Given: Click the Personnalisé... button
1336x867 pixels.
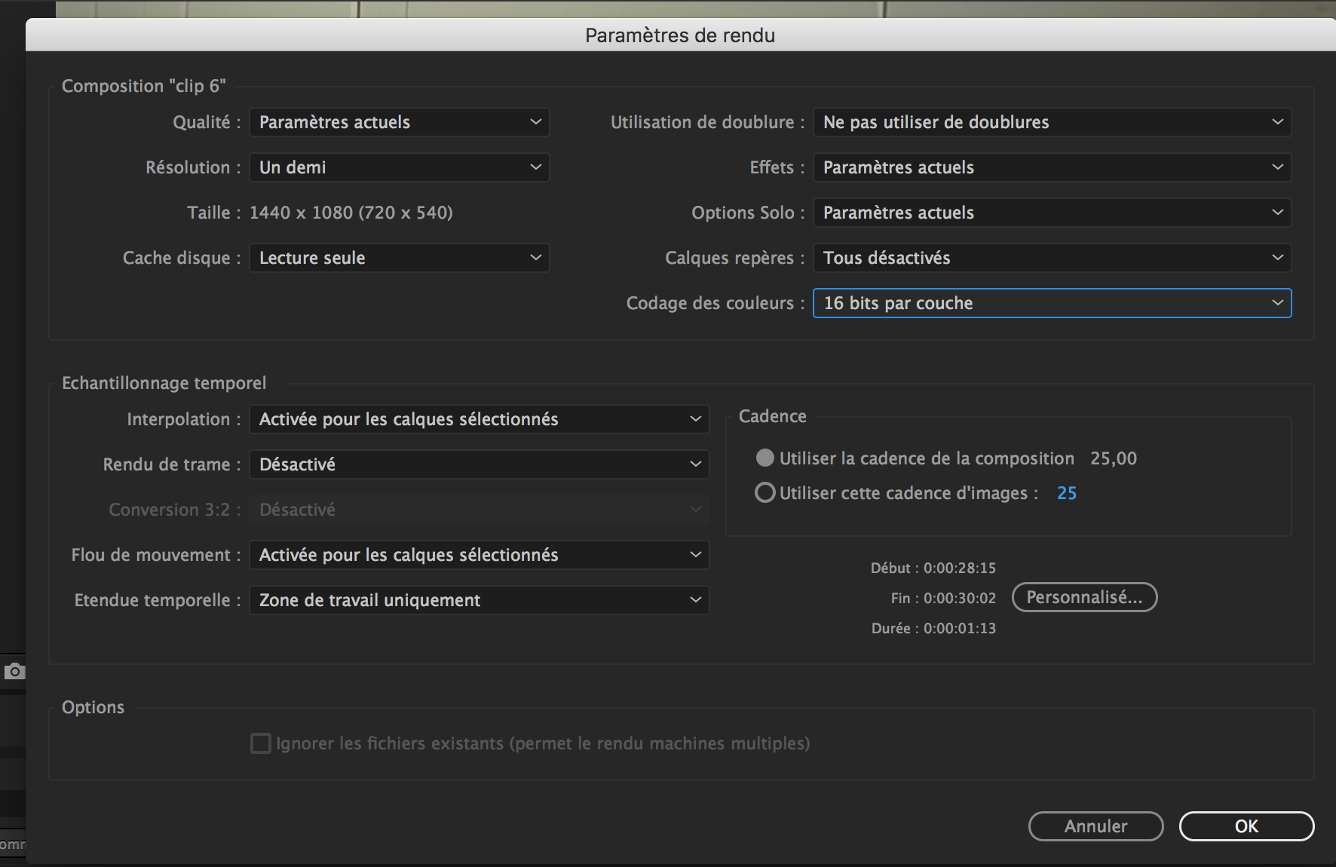Looking at the screenshot, I should click(x=1084, y=597).
